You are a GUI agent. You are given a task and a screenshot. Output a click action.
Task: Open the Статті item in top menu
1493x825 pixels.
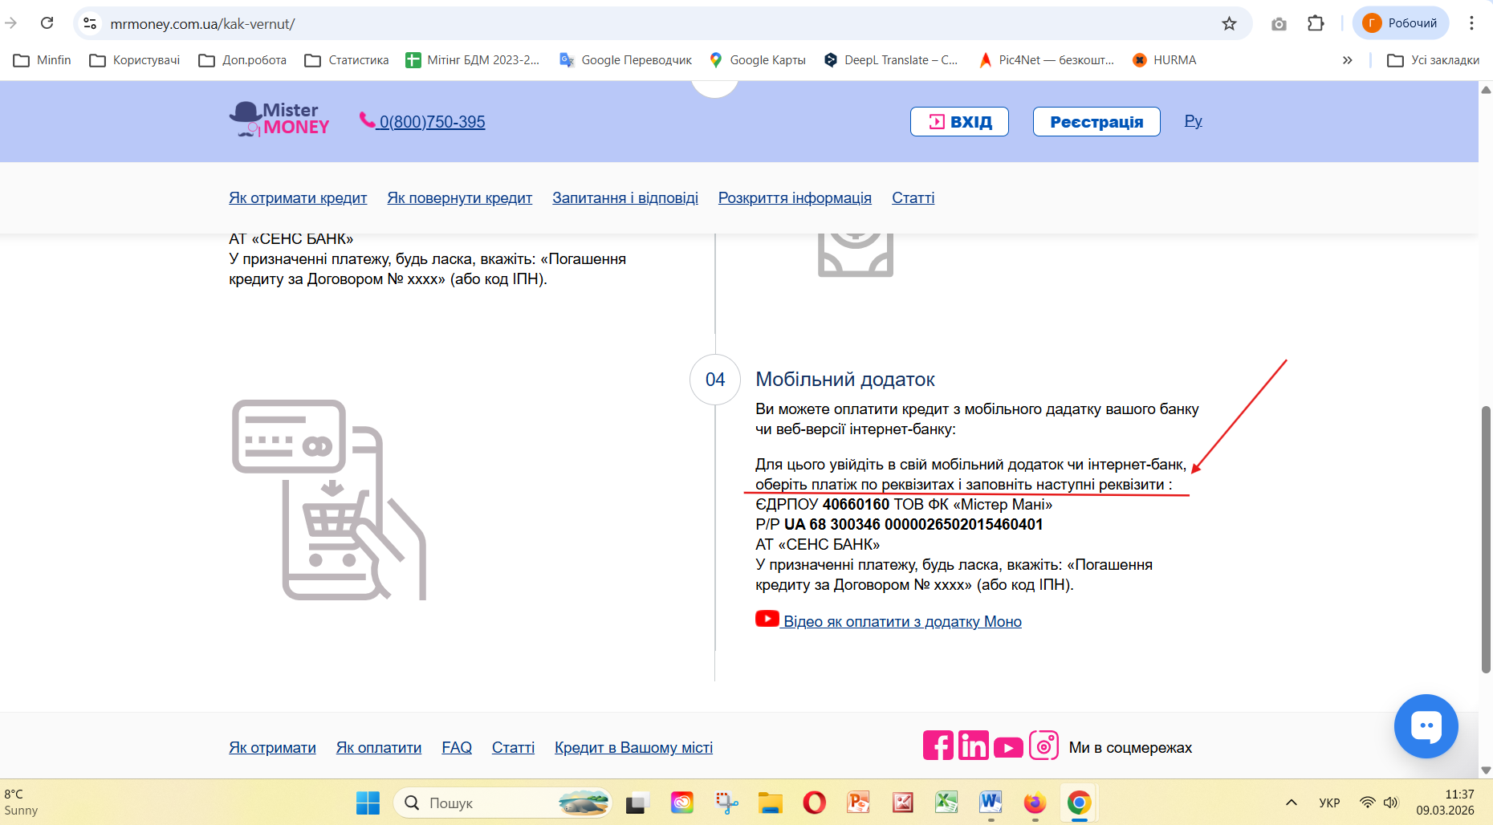point(913,197)
